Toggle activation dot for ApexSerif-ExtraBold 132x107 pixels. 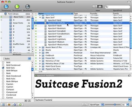36,31
